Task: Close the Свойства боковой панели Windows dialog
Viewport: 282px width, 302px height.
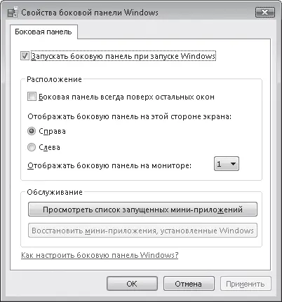Action: click(265, 13)
